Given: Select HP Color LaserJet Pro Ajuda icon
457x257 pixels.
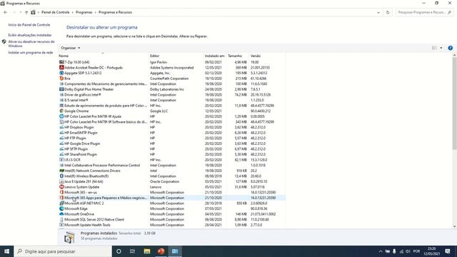Looking at the screenshot, I should pos(61,116).
